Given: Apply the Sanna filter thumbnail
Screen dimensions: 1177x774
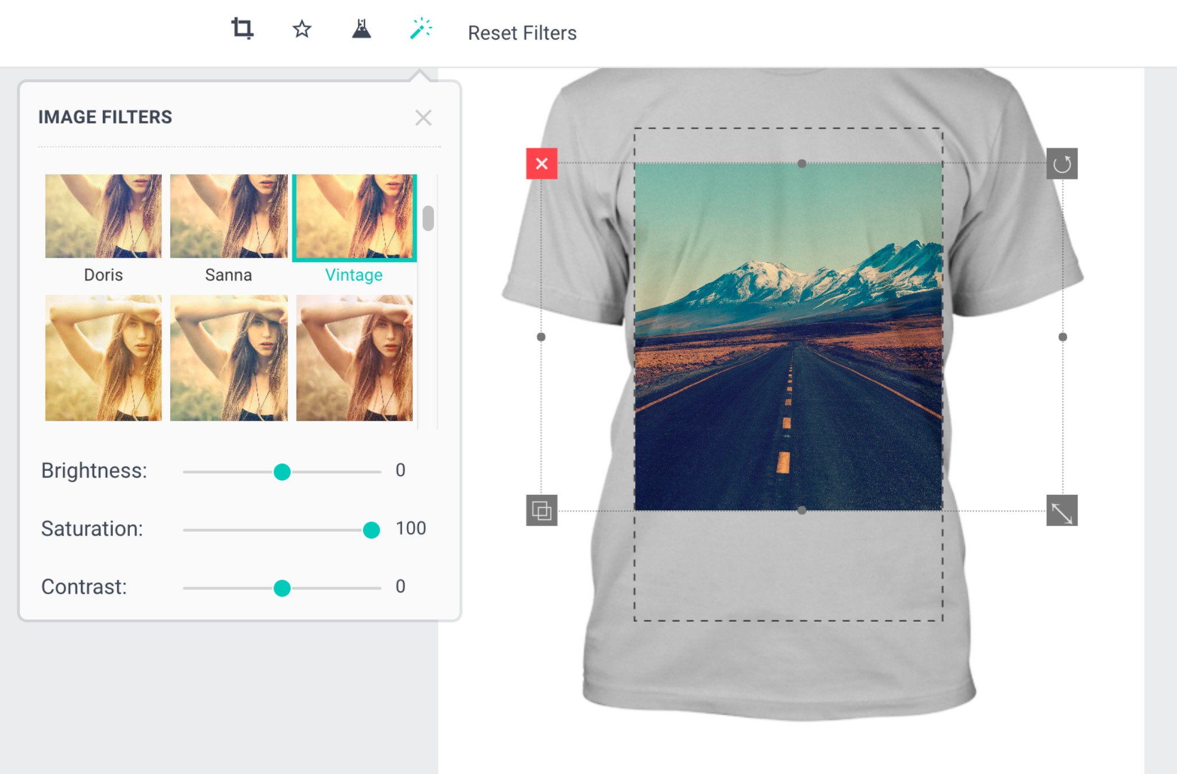Looking at the screenshot, I should pos(229,216).
